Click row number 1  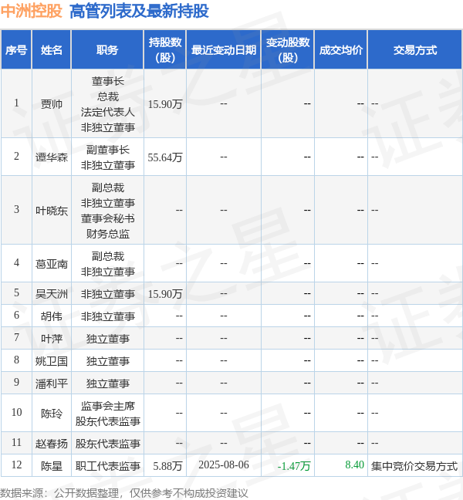[x=16, y=103]
